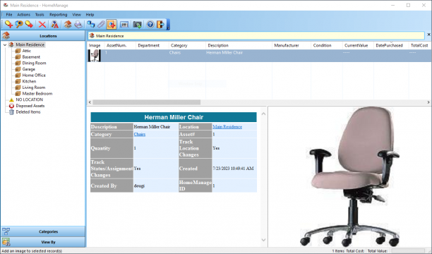Click the asset list left scroll arrow
This screenshot has width=432, height=254.
pos(90,102)
